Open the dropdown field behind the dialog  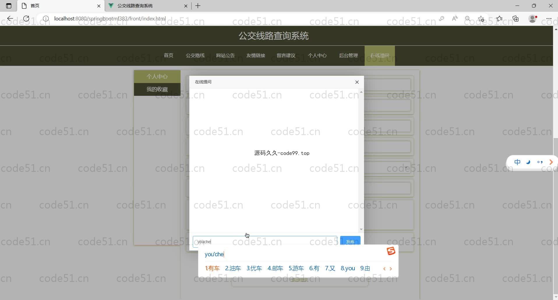tap(387, 167)
